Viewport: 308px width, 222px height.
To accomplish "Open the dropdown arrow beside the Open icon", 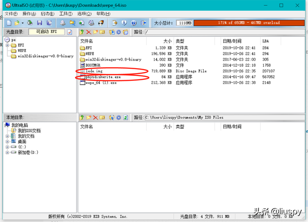I will pos(23,23).
